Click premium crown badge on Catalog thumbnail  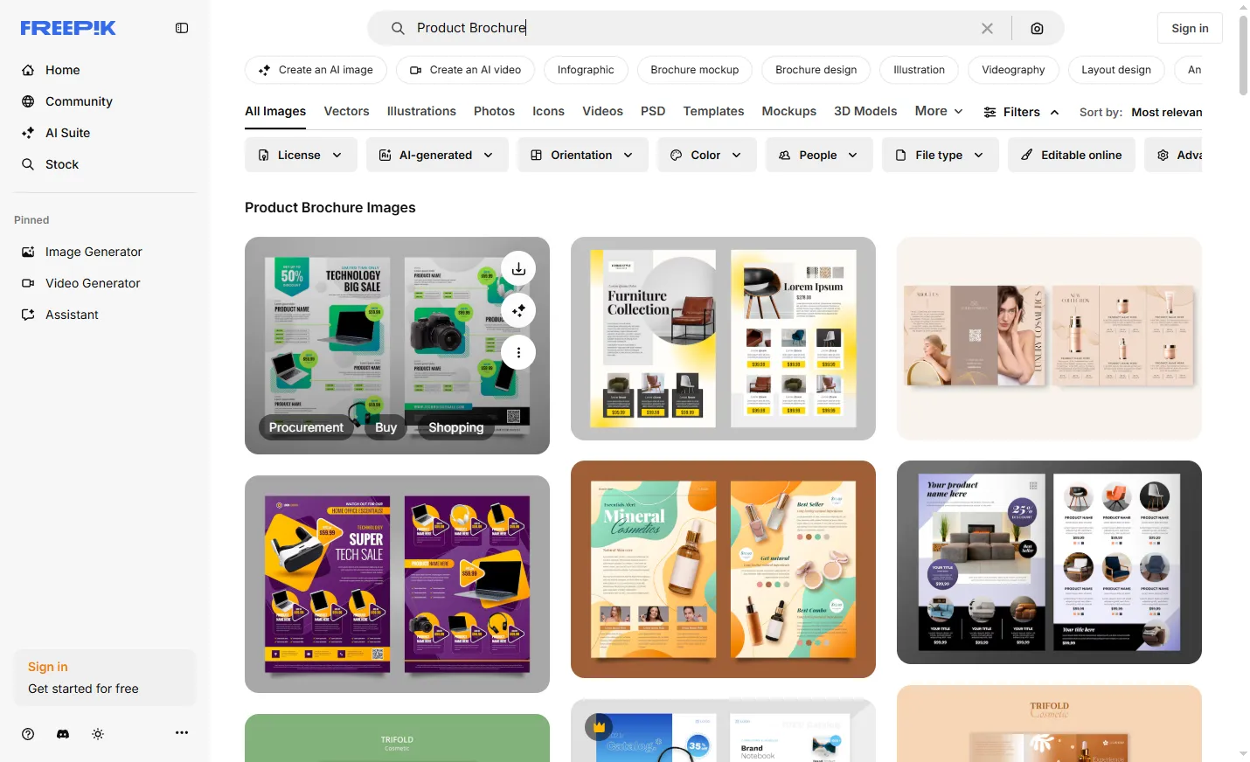pos(599,727)
